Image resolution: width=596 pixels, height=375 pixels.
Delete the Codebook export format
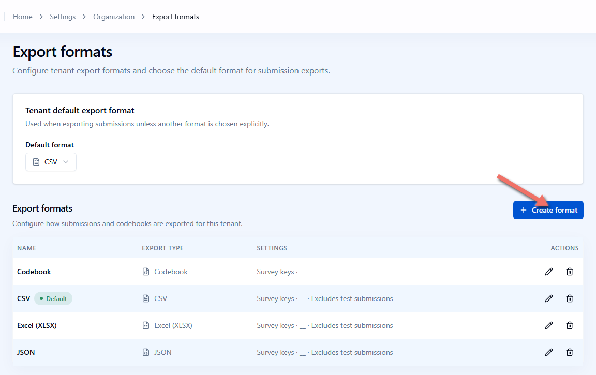(570, 272)
